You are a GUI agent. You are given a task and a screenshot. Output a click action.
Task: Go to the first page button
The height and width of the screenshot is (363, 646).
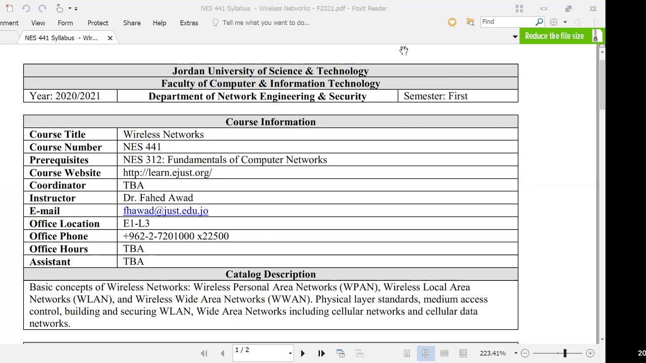tap(204, 353)
